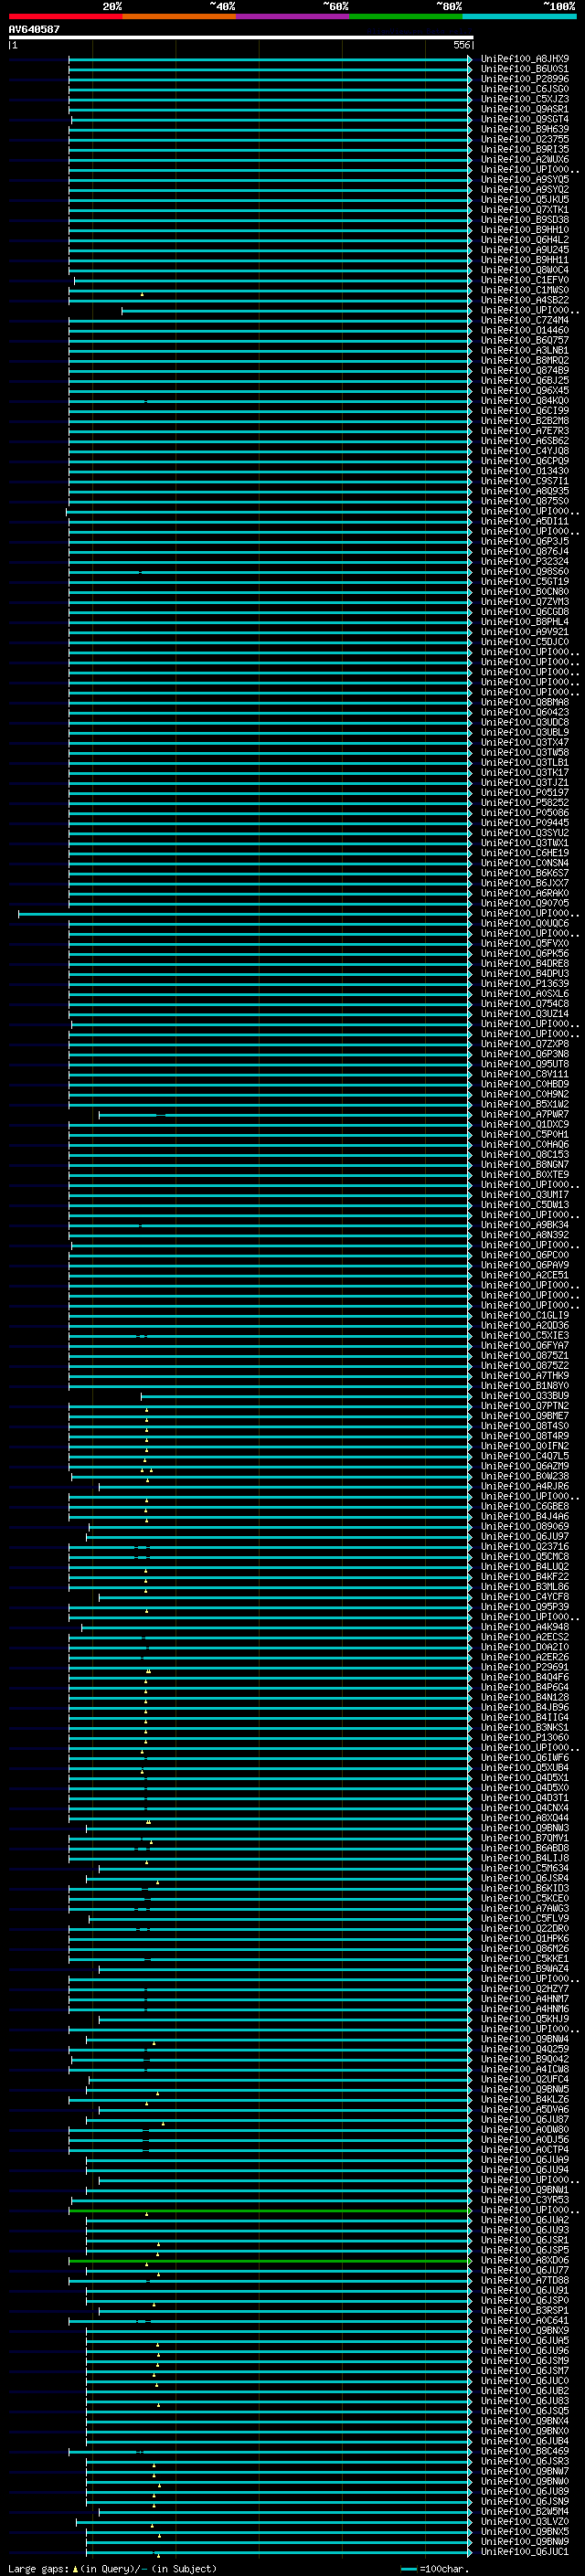Image resolution: width=585 pixels, height=2576 pixels.
Task: Choose the UniRef100_B2B2M8 hit
Action: click(x=525, y=420)
